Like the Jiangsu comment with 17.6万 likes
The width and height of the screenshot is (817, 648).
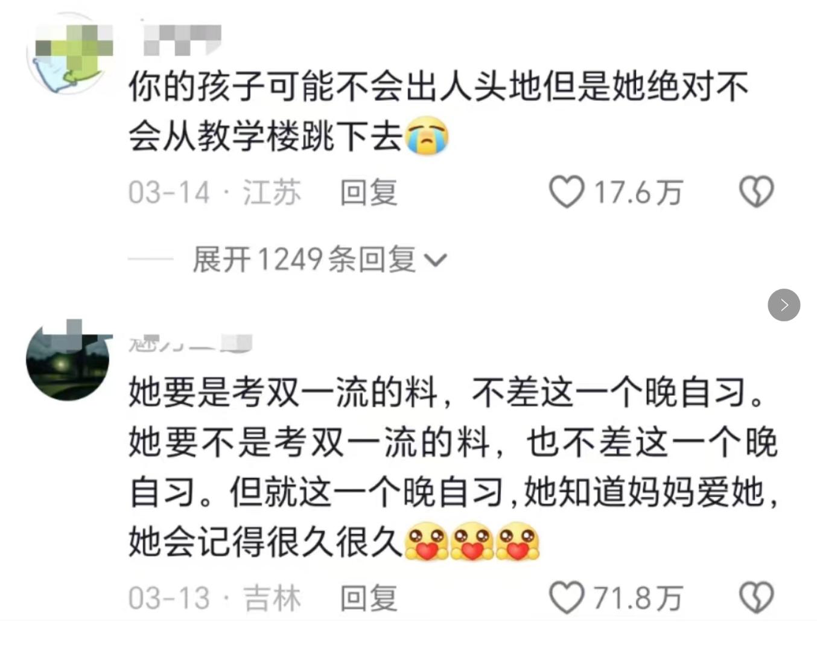[x=567, y=192]
